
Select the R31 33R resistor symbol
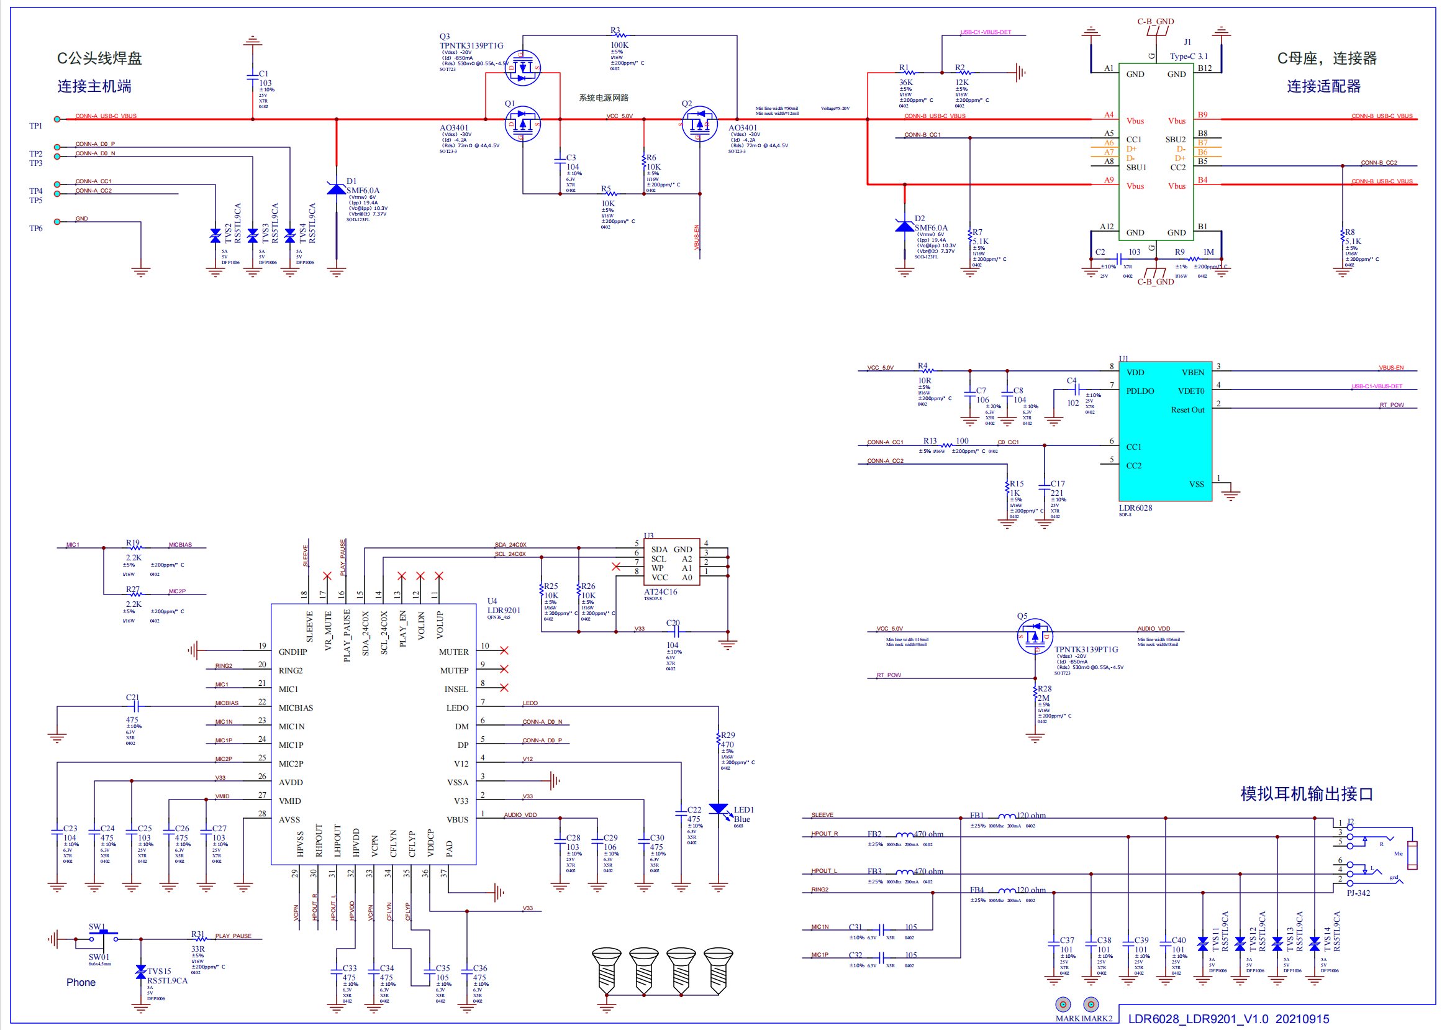click(x=201, y=939)
